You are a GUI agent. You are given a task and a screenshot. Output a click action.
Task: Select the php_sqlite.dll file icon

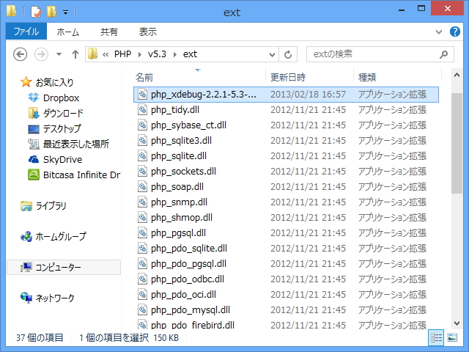[x=142, y=156]
